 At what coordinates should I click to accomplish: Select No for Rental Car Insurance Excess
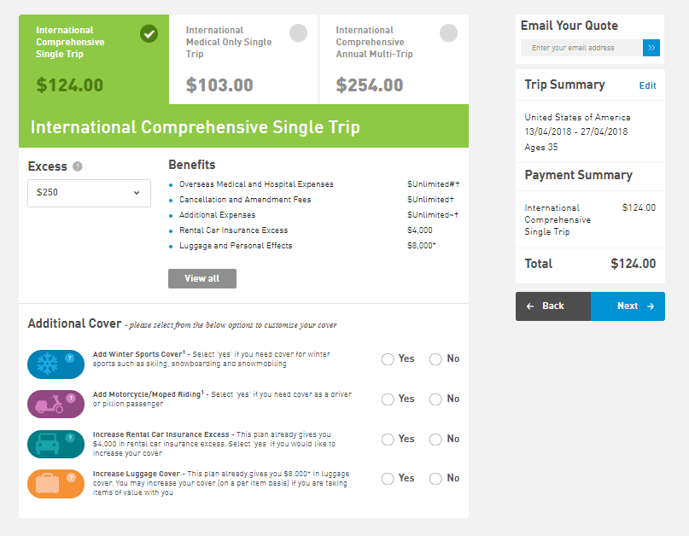435,440
